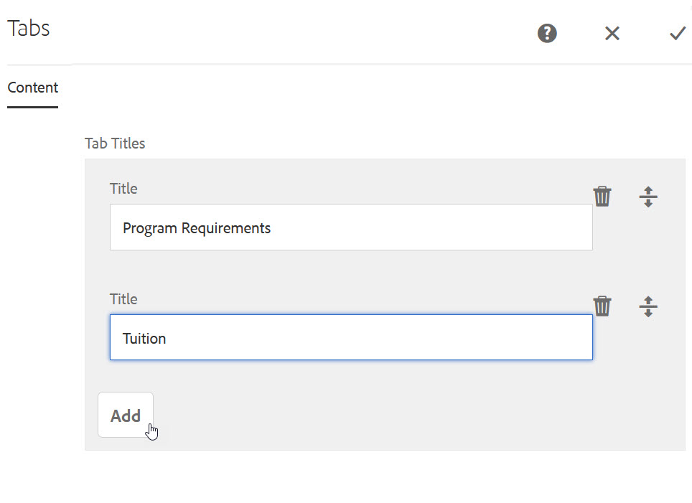Click the Title label above Program Requirements
Viewport: 692px width, 503px height.
pyautogui.click(x=123, y=189)
